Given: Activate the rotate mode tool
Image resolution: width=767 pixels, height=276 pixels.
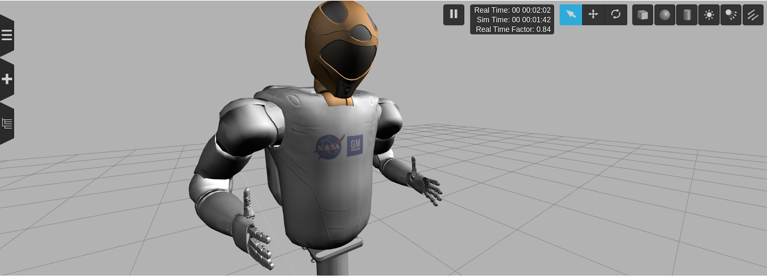Looking at the screenshot, I should [x=616, y=14].
